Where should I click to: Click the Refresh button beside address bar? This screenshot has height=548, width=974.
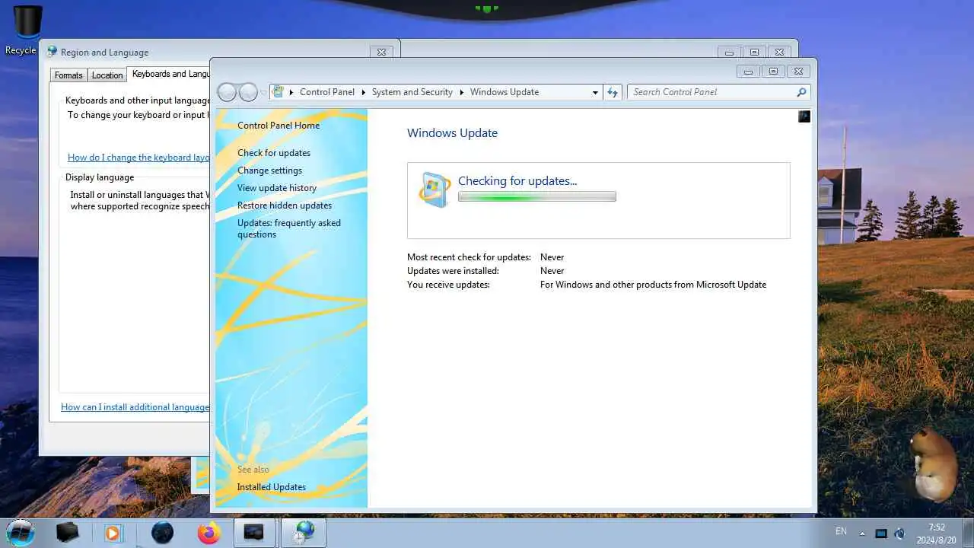coord(613,92)
